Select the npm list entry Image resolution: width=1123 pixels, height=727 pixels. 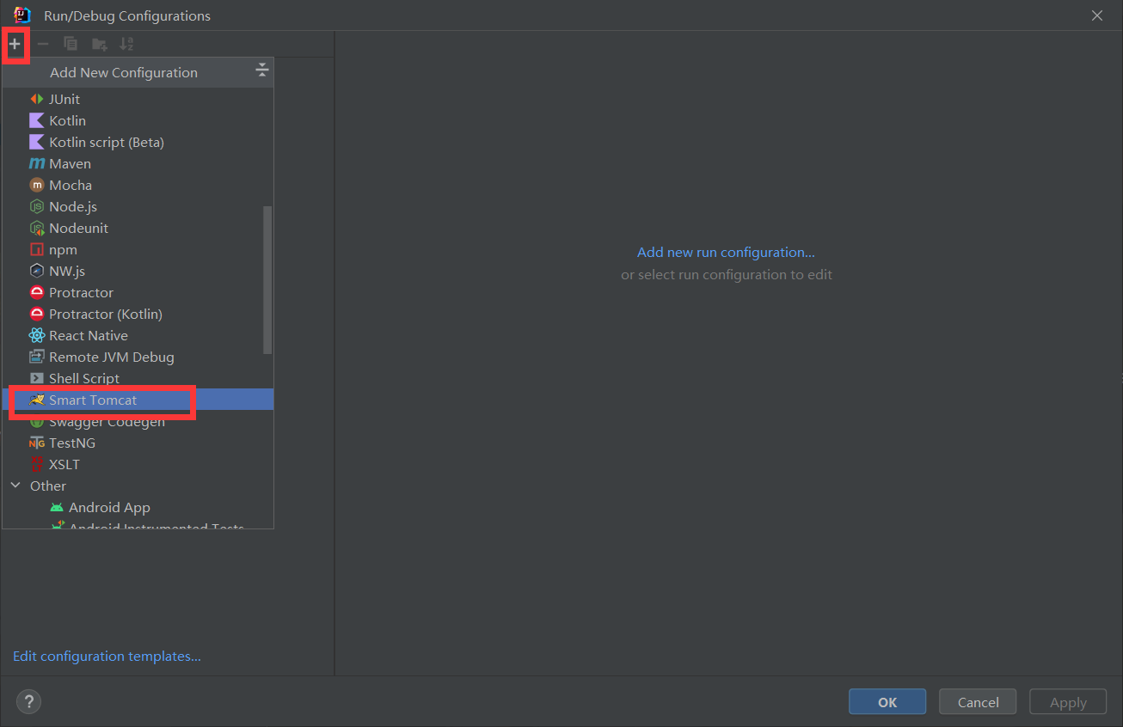click(x=138, y=249)
